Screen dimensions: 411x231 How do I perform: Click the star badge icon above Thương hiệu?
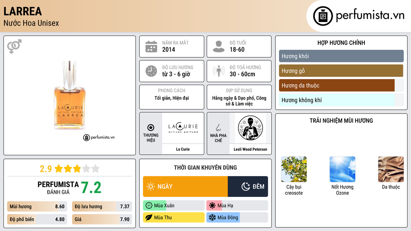tap(151, 128)
